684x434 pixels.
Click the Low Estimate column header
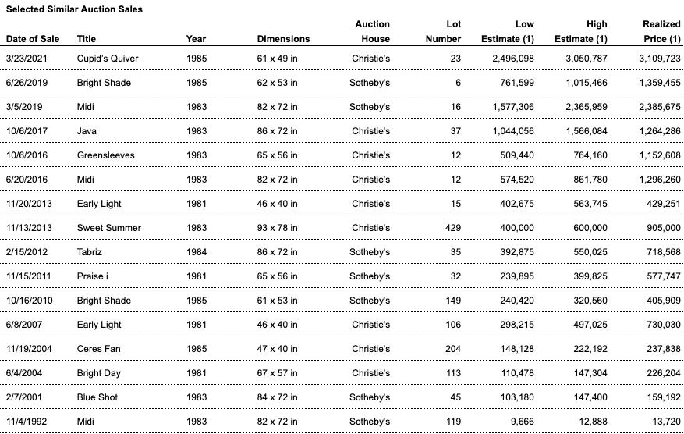514,32
